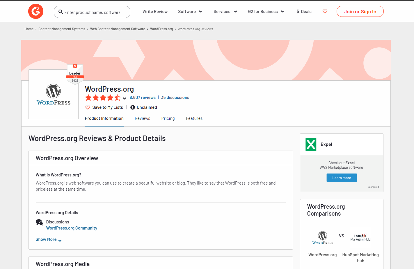414x269 pixels.
Task: Open Web Content Management Software breadcrumb
Action: [118, 29]
